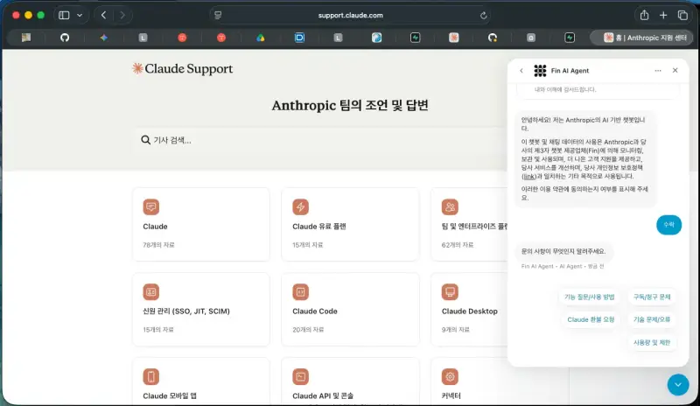The height and width of the screenshot is (406, 700).
Task: Open the Google Drive pinned tab
Action: (x=260, y=38)
